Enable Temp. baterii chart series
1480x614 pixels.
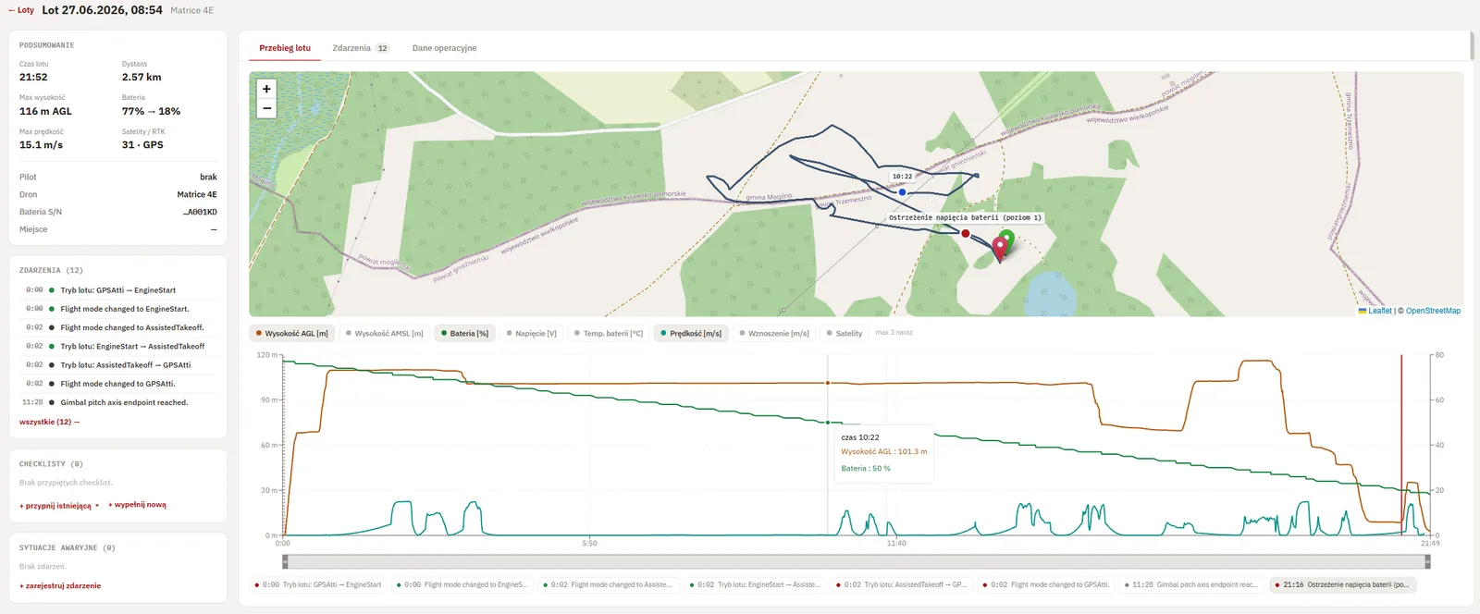coord(608,333)
